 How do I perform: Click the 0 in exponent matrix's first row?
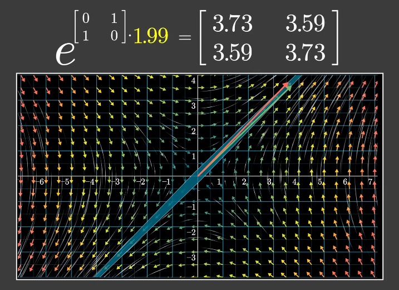click(x=86, y=18)
